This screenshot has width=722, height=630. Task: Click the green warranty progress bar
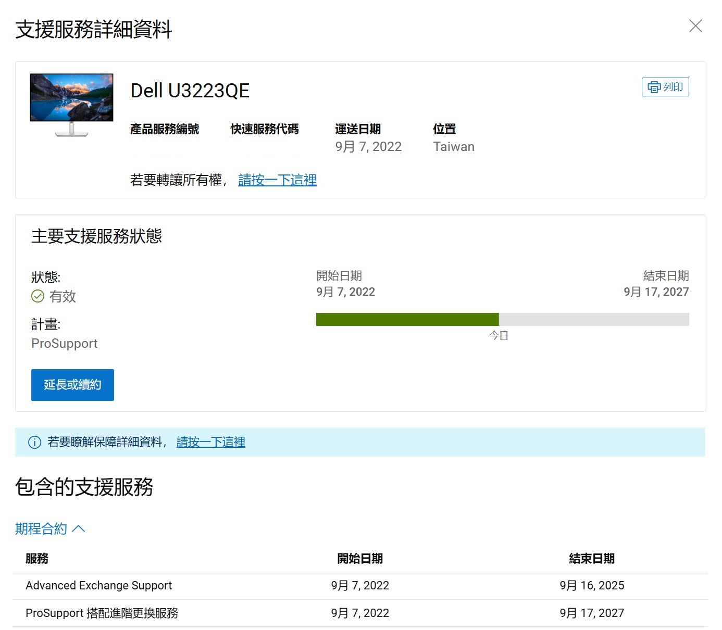(x=407, y=319)
